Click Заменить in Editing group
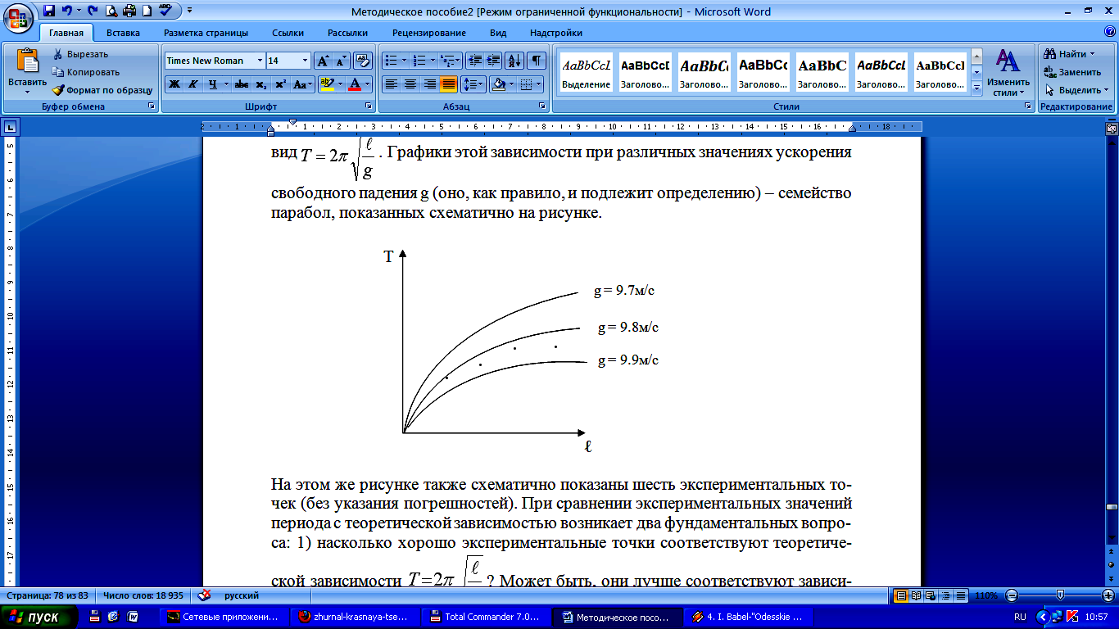1119x629 pixels. [x=1072, y=72]
